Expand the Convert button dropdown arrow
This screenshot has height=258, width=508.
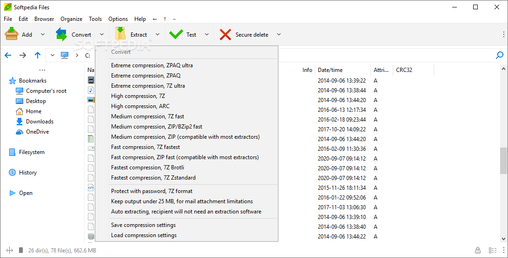pyautogui.click(x=102, y=34)
